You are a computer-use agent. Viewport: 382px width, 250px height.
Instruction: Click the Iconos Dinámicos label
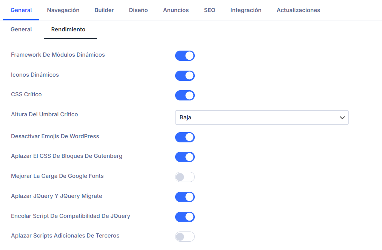click(x=35, y=75)
